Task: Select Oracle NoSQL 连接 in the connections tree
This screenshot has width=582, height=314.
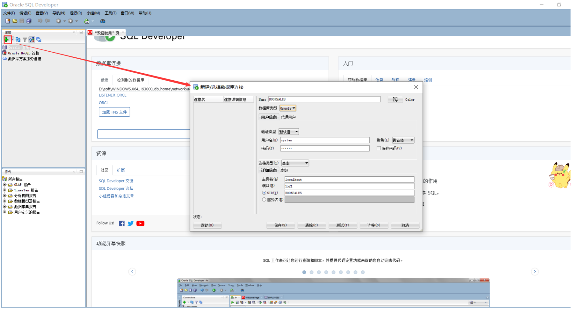Action: (x=24, y=53)
